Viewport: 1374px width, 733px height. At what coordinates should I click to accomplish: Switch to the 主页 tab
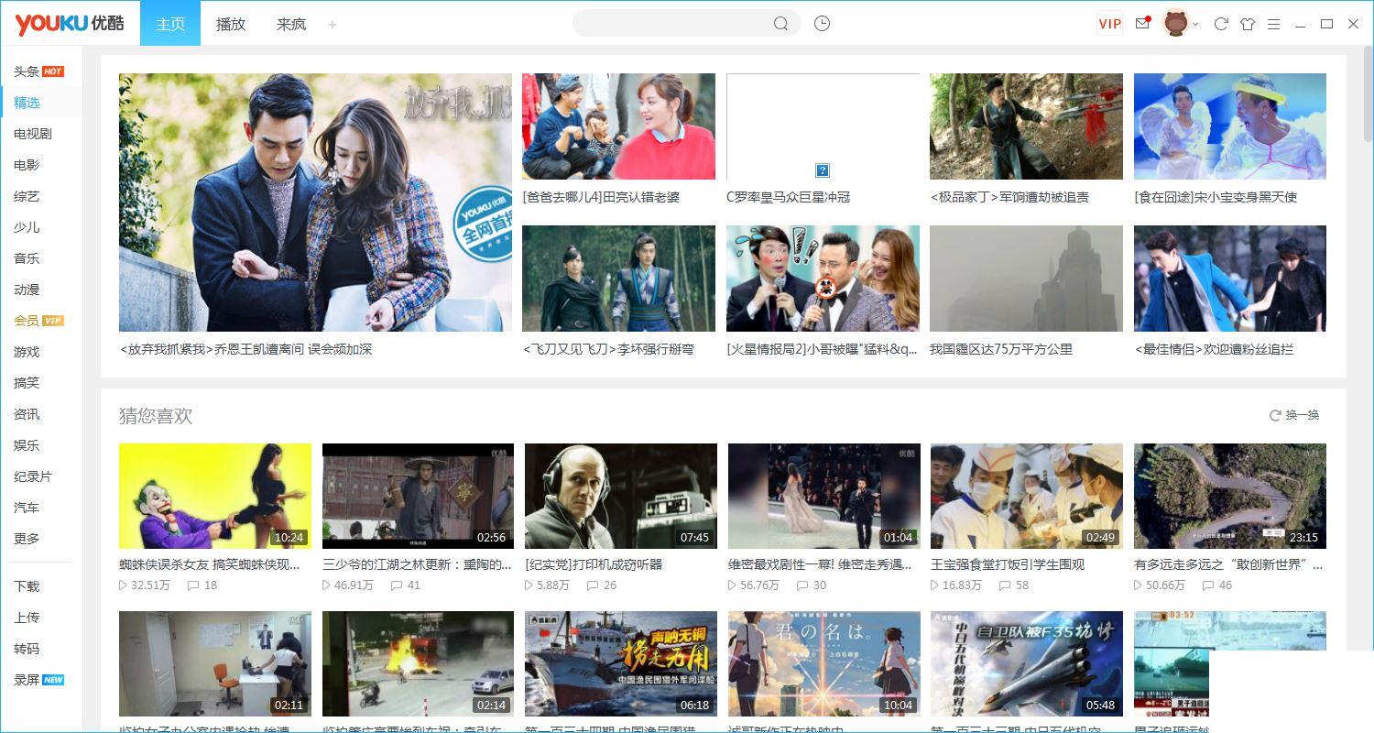170,24
